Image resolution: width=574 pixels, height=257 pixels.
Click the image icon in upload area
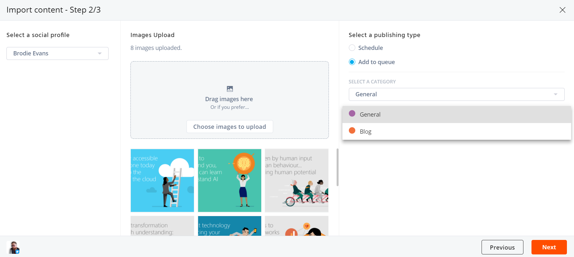[230, 89]
